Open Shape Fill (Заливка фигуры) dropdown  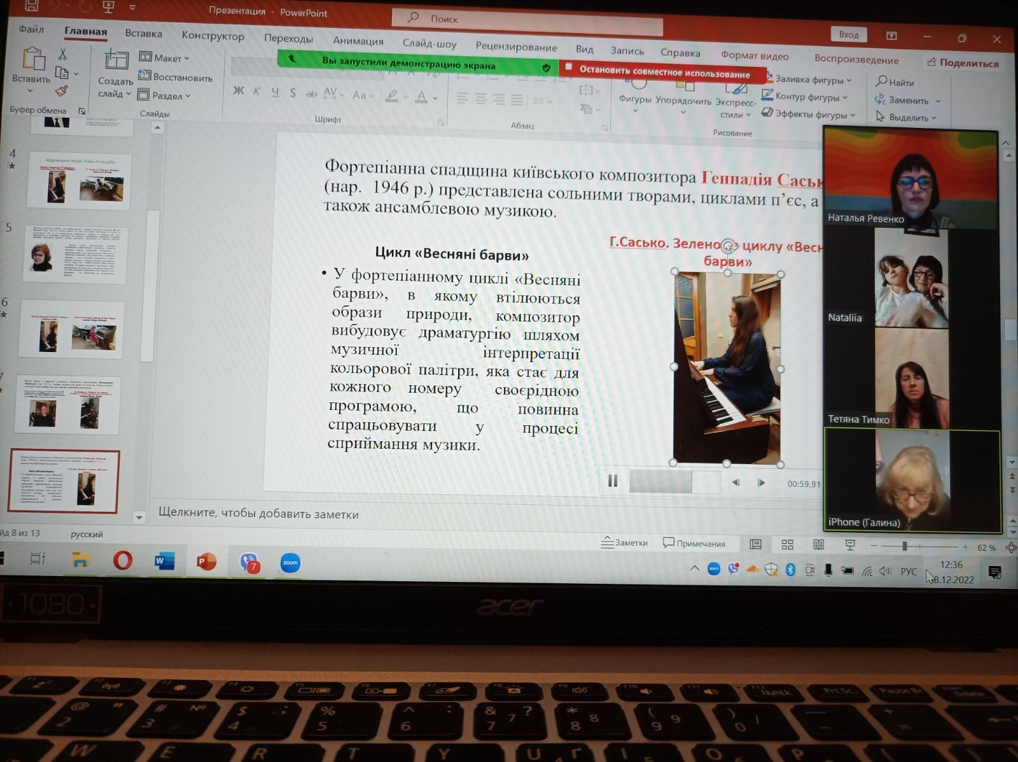point(808,80)
